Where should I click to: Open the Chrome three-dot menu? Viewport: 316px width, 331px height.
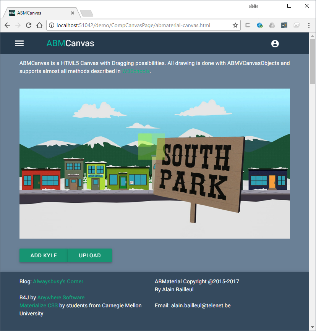(309, 25)
